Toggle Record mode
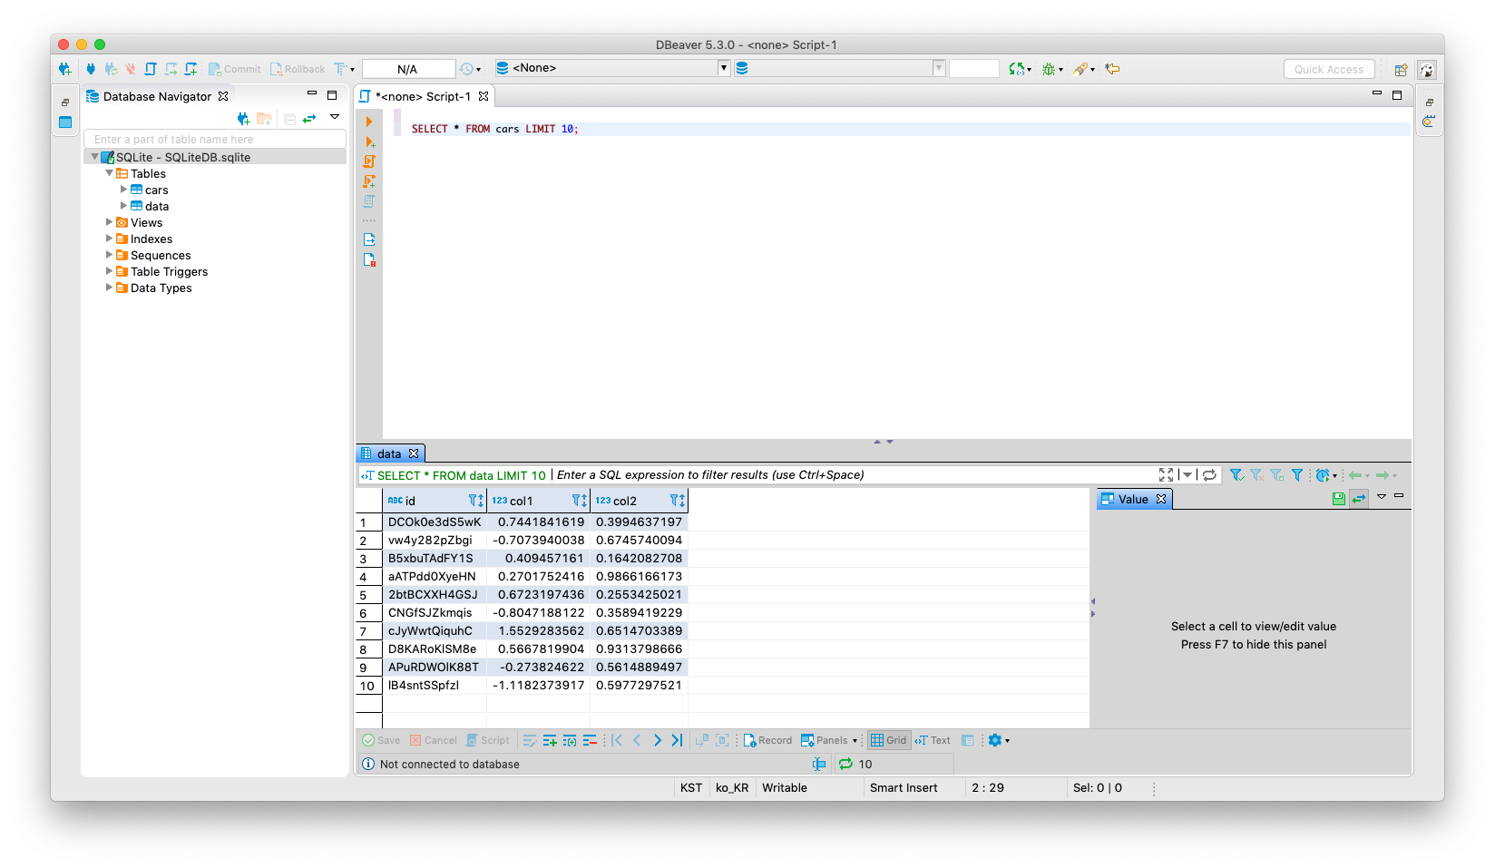The width and height of the screenshot is (1495, 868). [767, 741]
